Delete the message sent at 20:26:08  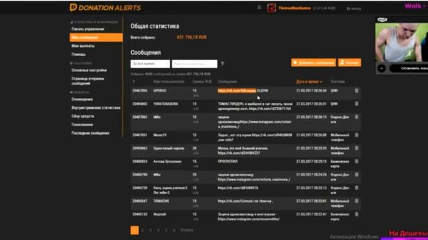pos(356,135)
